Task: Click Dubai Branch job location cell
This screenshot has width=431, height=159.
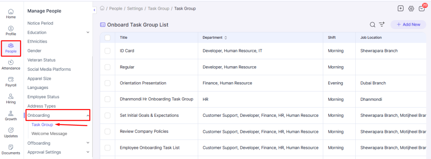Action: 373,83
